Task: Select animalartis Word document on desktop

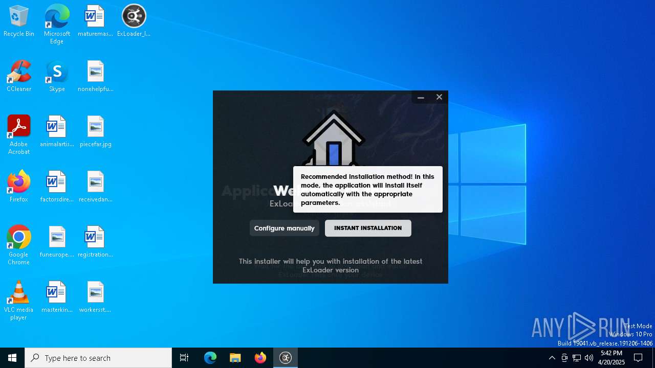Action: (57, 132)
